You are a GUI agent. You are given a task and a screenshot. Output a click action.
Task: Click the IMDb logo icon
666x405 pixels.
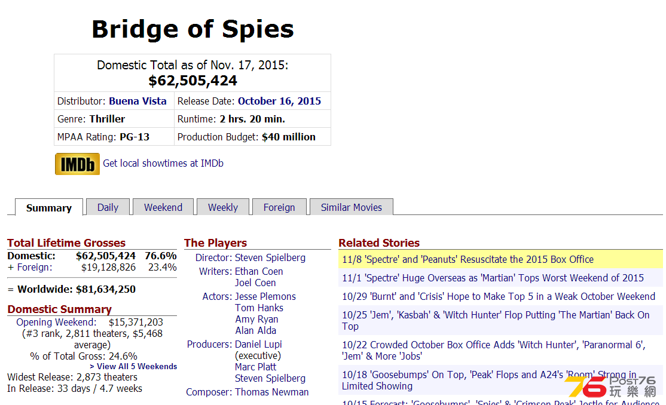77,164
